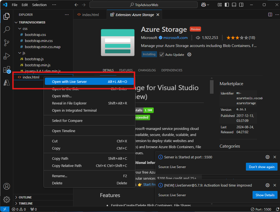This screenshot has height=212, width=280.
Task: Toggle primary side bar visibility
Action: click(227, 5)
